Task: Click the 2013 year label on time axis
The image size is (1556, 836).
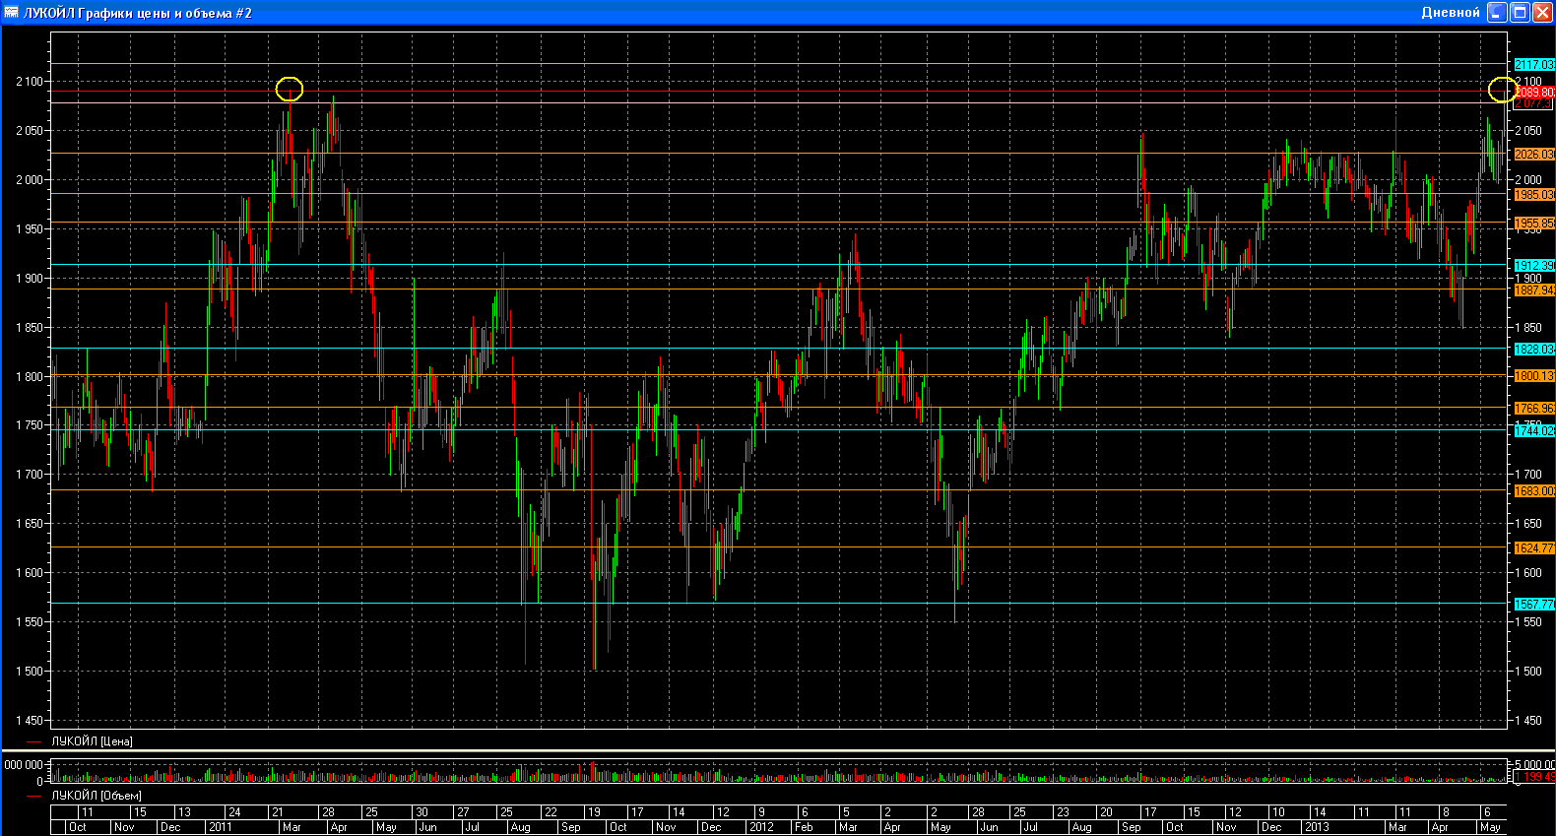Action: (x=1317, y=827)
